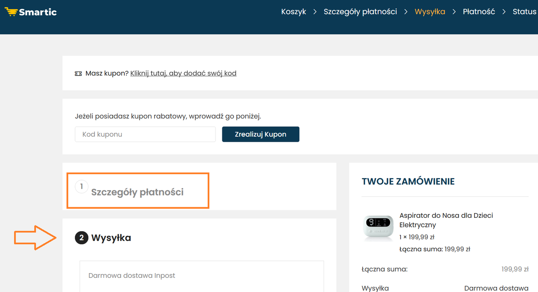Screen dimensions: 538x292
Task: Click the link to add your coupon code
Action: [x=183, y=73]
